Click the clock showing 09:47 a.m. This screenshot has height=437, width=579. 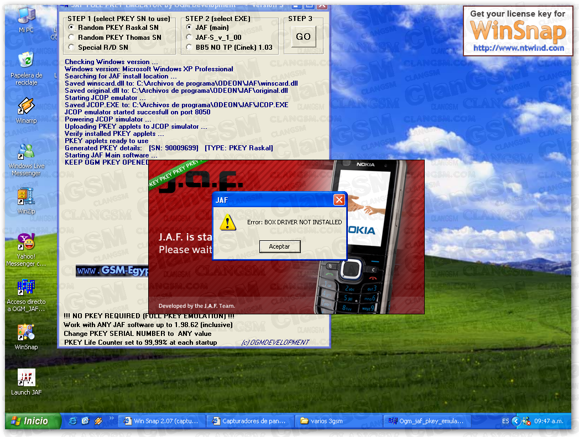[549, 420]
